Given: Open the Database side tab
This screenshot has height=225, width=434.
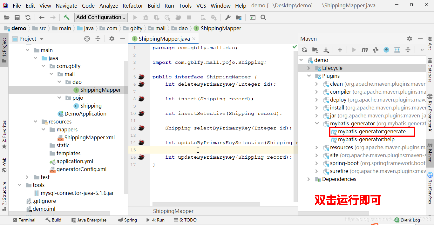Looking at the screenshot, I should pos(430,70).
